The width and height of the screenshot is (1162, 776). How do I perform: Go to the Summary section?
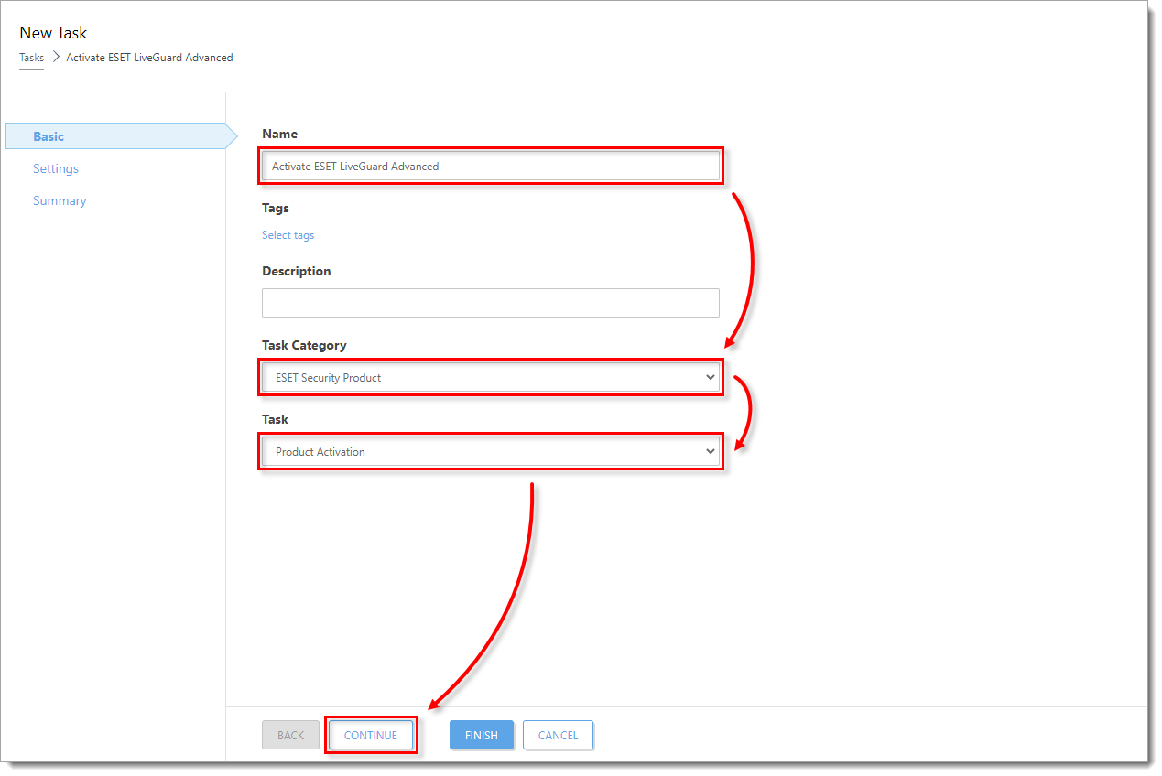60,200
